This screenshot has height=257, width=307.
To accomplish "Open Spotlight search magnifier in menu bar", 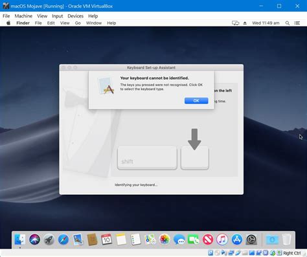I will point(288,23).
